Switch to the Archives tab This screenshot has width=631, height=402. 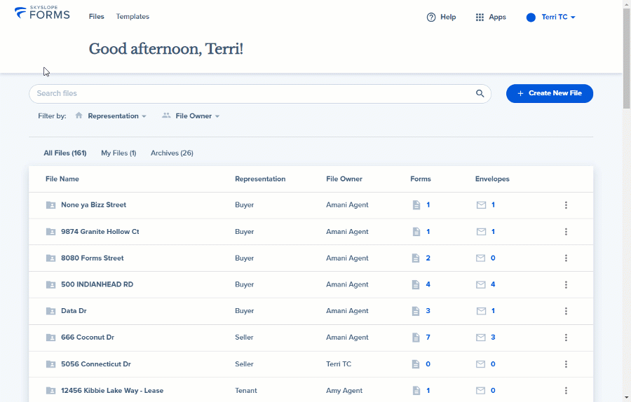tap(172, 153)
